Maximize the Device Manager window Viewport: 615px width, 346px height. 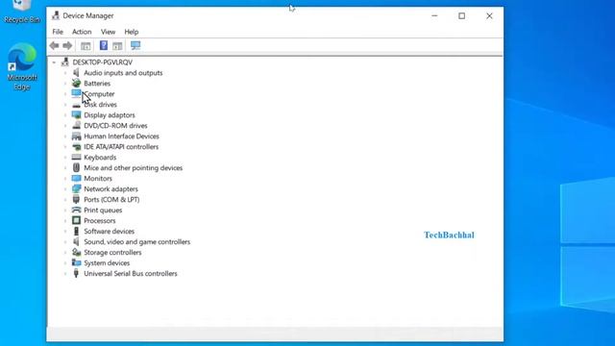pos(461,15)
